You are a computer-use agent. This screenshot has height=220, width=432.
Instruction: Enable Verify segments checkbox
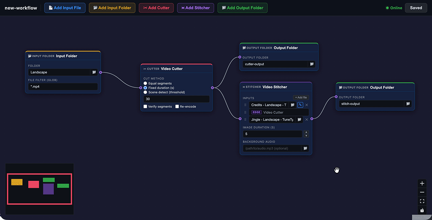(145, 107)
